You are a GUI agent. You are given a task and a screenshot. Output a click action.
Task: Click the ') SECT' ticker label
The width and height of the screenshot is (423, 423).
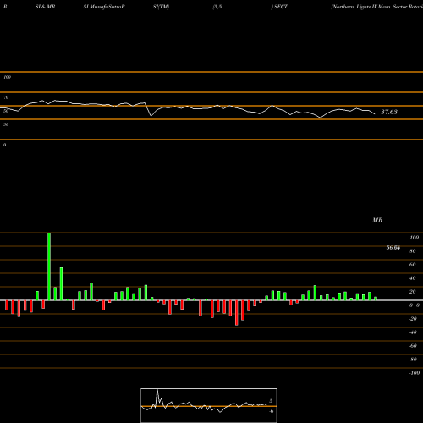point(279,7)
